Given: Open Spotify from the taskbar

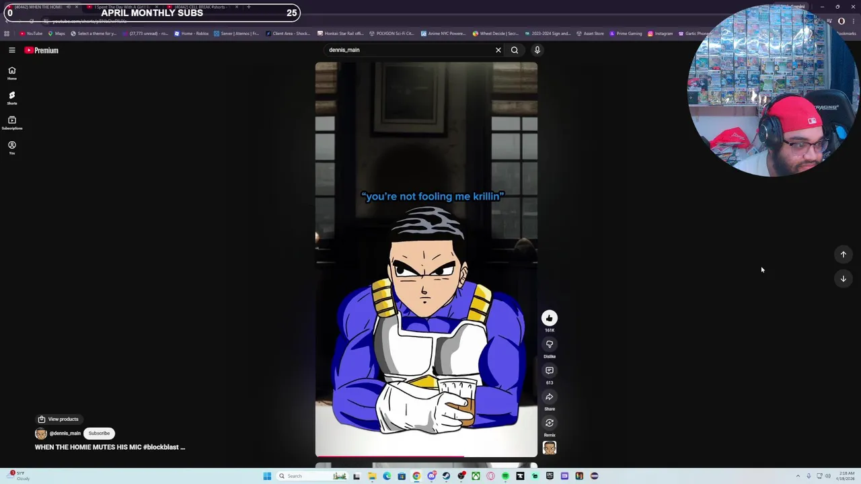Looking at the screenshot, I should point(505,476).
